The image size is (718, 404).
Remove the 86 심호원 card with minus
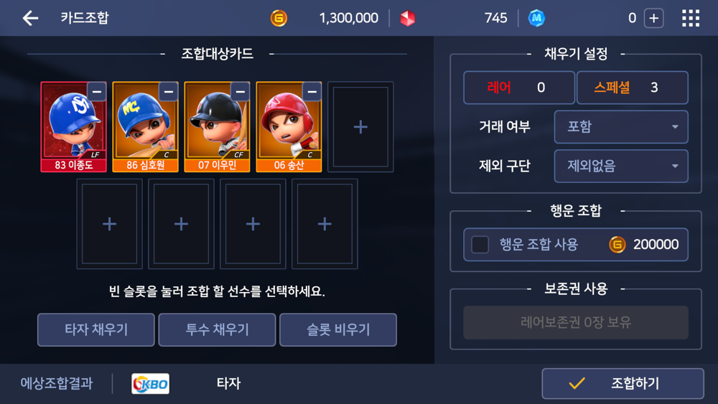click(169, 92)
